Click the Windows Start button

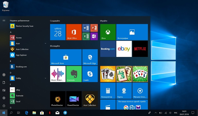click(4, 113)
